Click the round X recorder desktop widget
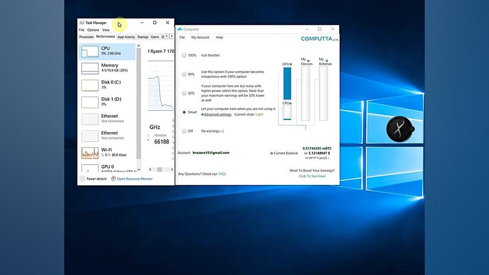The width and height of the screenshot is (489, 275). (x=400, y=129)
